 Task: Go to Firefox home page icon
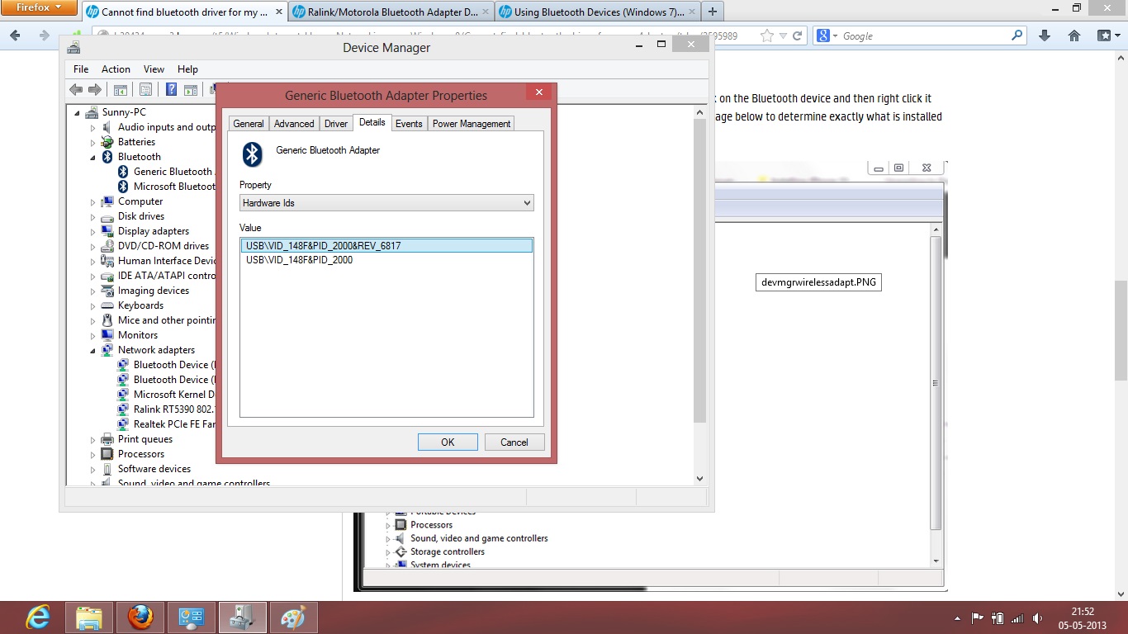coord(1074,36)
